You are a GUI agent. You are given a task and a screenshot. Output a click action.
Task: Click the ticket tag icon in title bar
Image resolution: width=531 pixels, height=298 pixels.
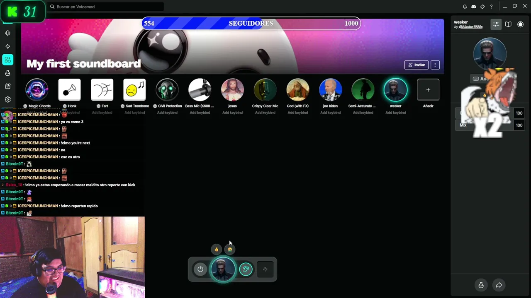pyautogui.click(x=482, y=7)
